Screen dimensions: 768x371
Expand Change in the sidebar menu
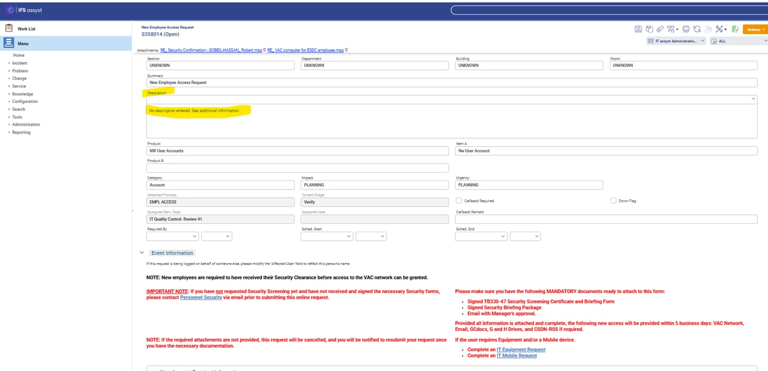click(x=19, y=79)
